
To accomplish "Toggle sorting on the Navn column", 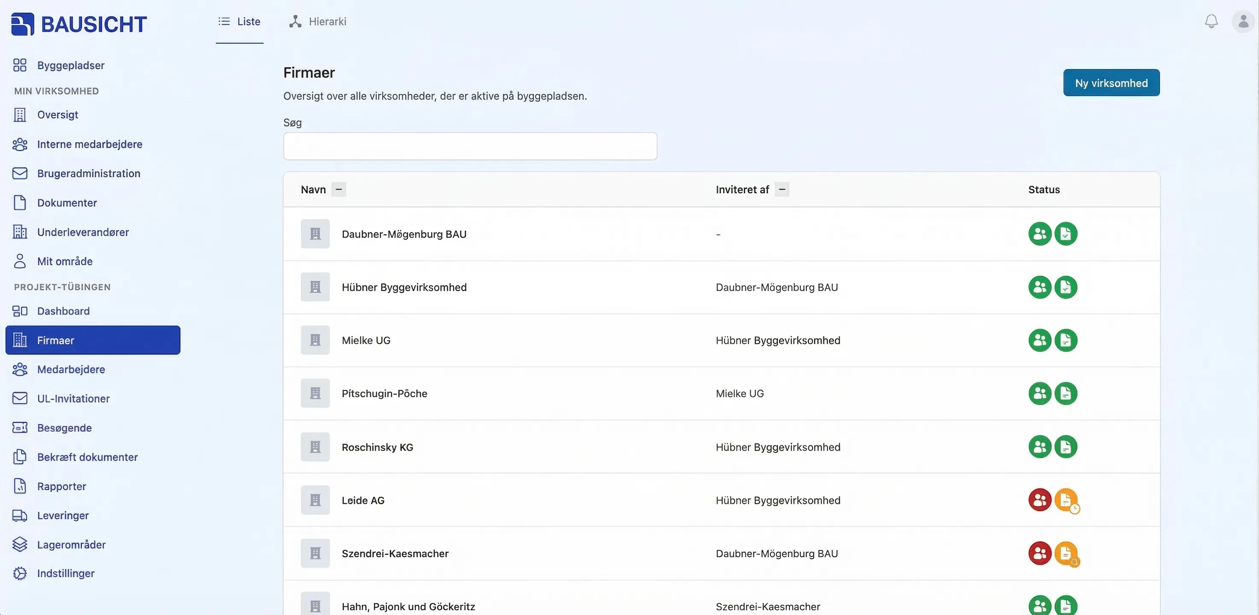I will click(x=339, y=189).
